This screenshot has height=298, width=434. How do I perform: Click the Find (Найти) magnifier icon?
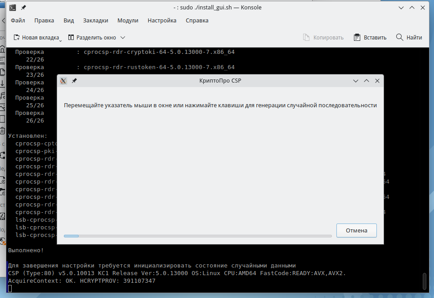tap(399, 38)
